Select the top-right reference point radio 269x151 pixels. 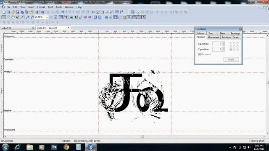click(x=237, y=43)
